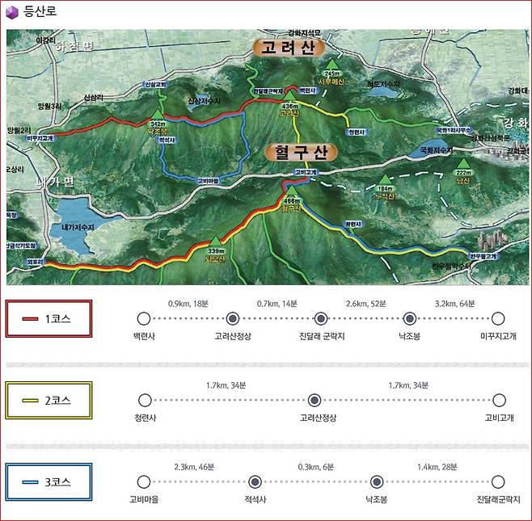Click the 245m 시루메산 peak triangle
This screenshot has height=521, width=532.
[331, 65]
